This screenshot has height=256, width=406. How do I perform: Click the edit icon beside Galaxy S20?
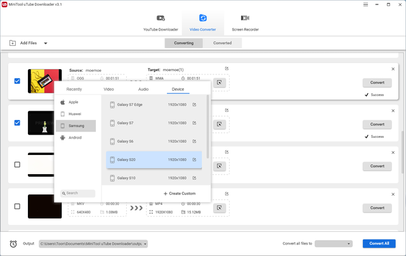(x=195, y=159)
